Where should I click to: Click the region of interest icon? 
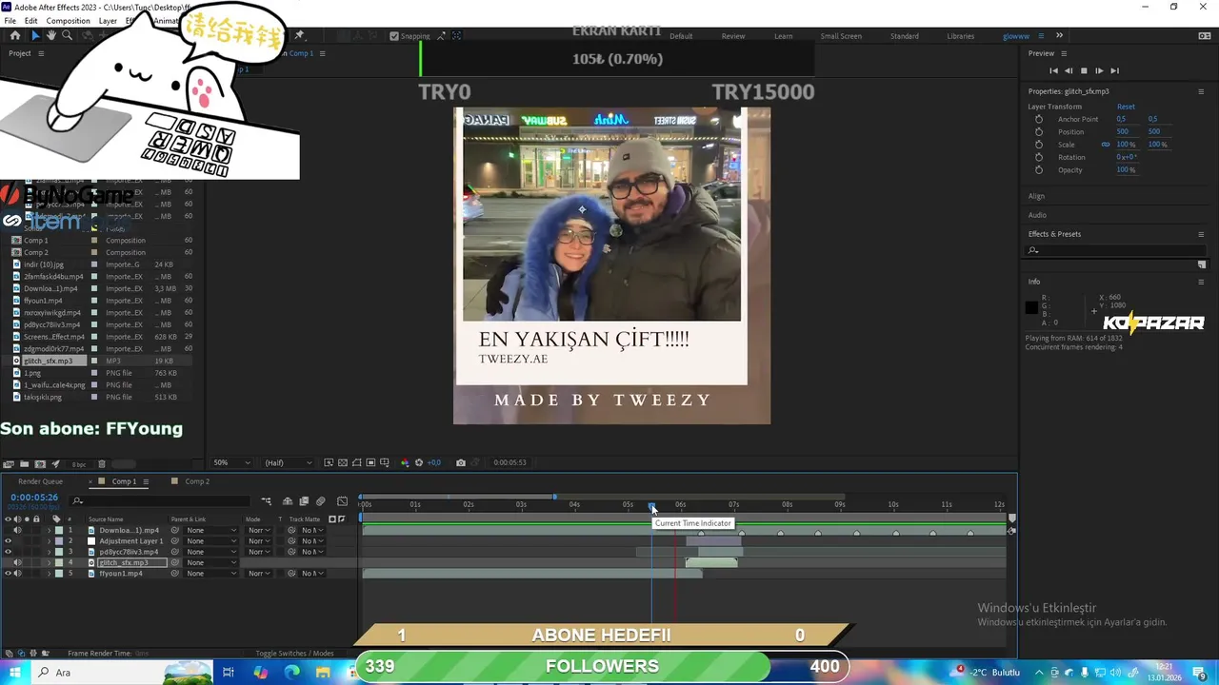(370, 462)
